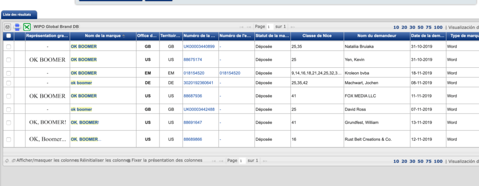Open trademark number UK00003440899 link
This screenshot has height=186, width=479.
[x=199, y=47]
